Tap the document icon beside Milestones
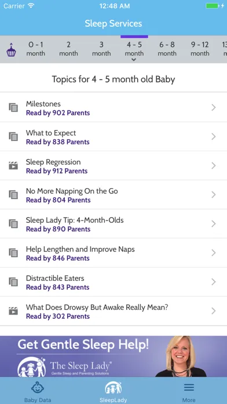227x404 pixels. (13, 107)
